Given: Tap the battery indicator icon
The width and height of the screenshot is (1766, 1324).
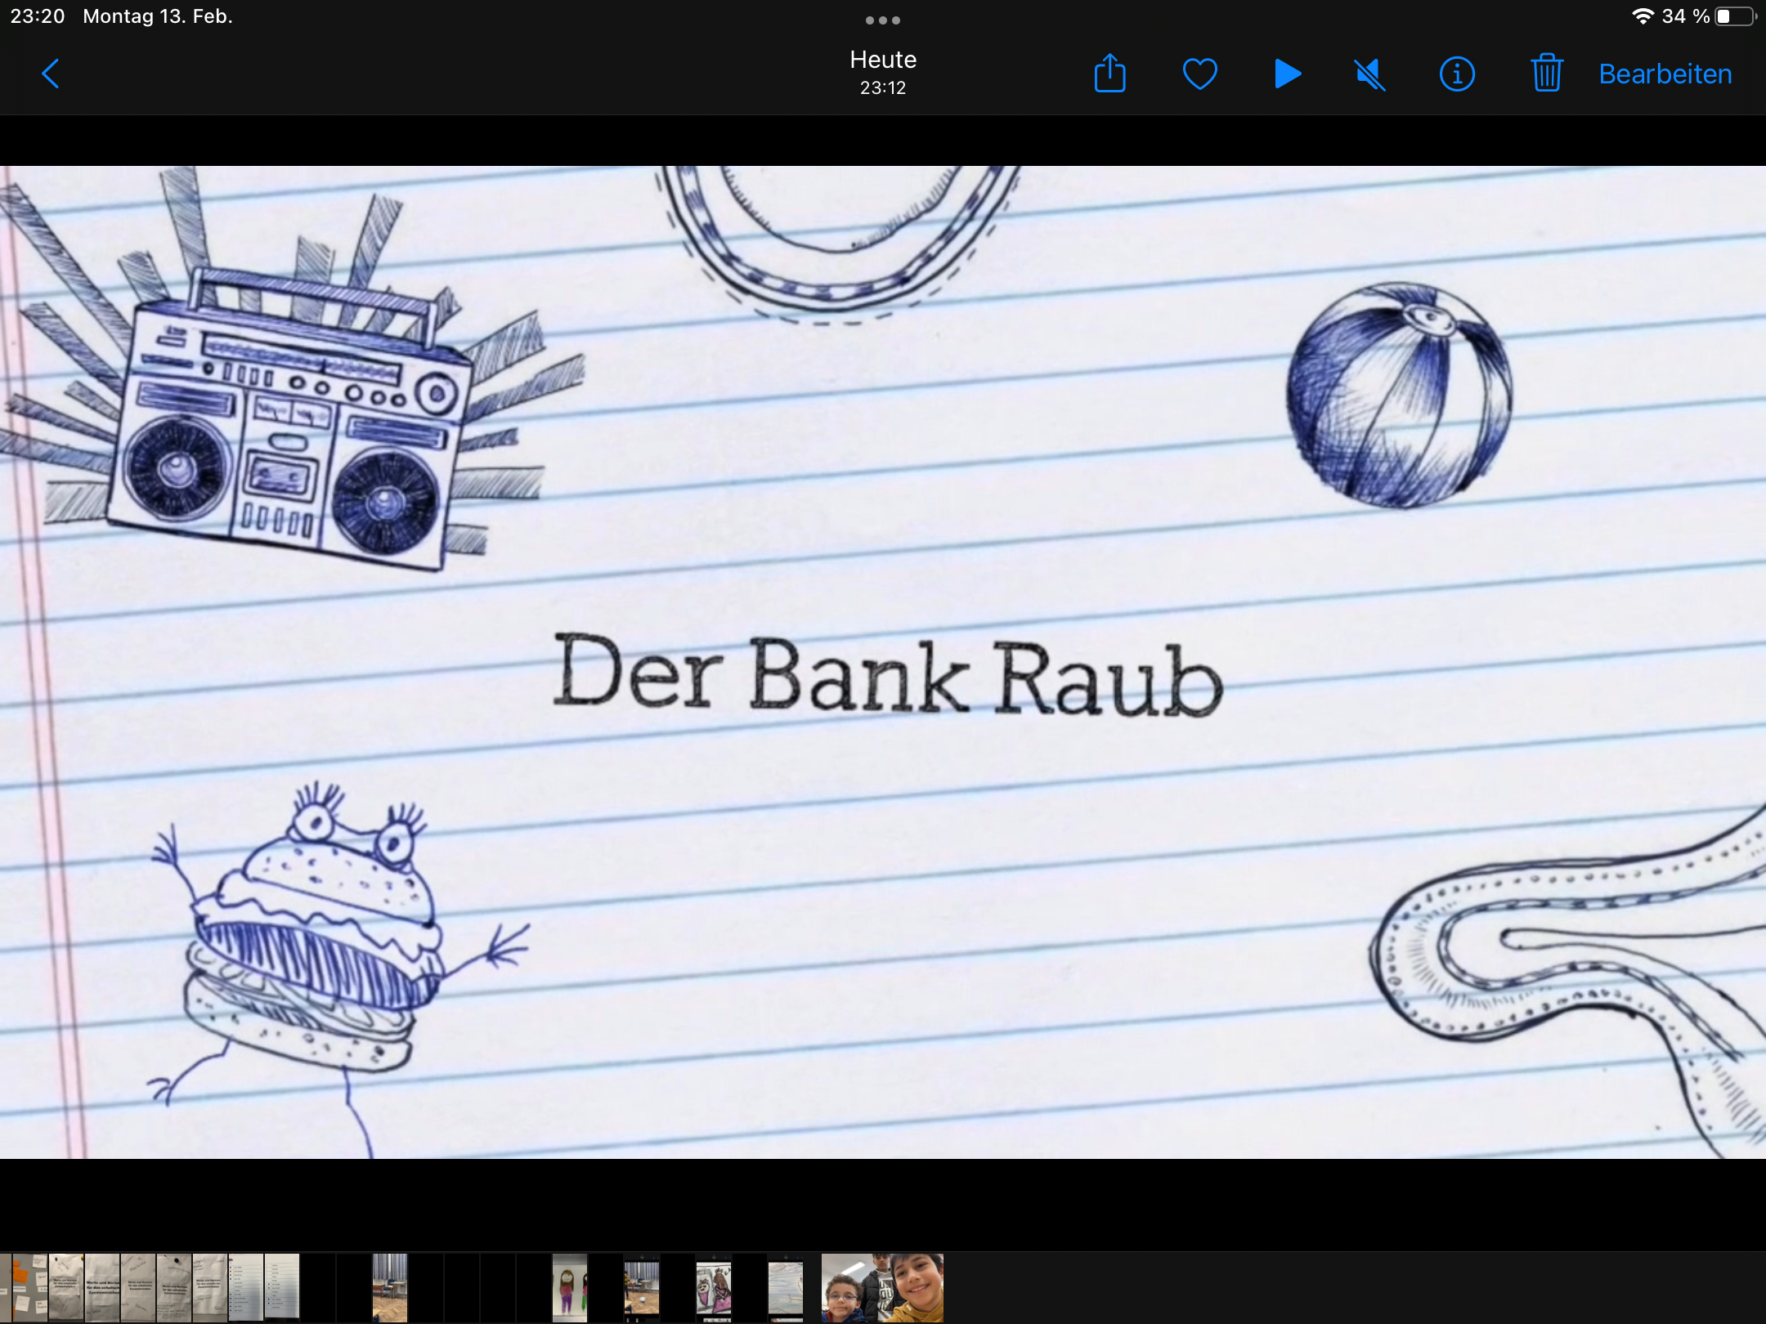Looking at the screenshot, I should pyautogui.click(x=1735, y=16).
